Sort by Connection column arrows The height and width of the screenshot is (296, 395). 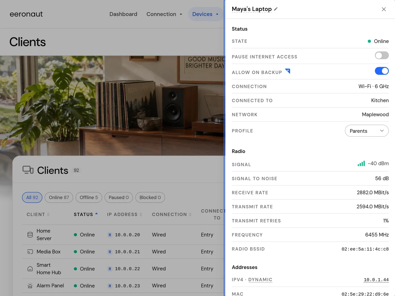[190, 215]
